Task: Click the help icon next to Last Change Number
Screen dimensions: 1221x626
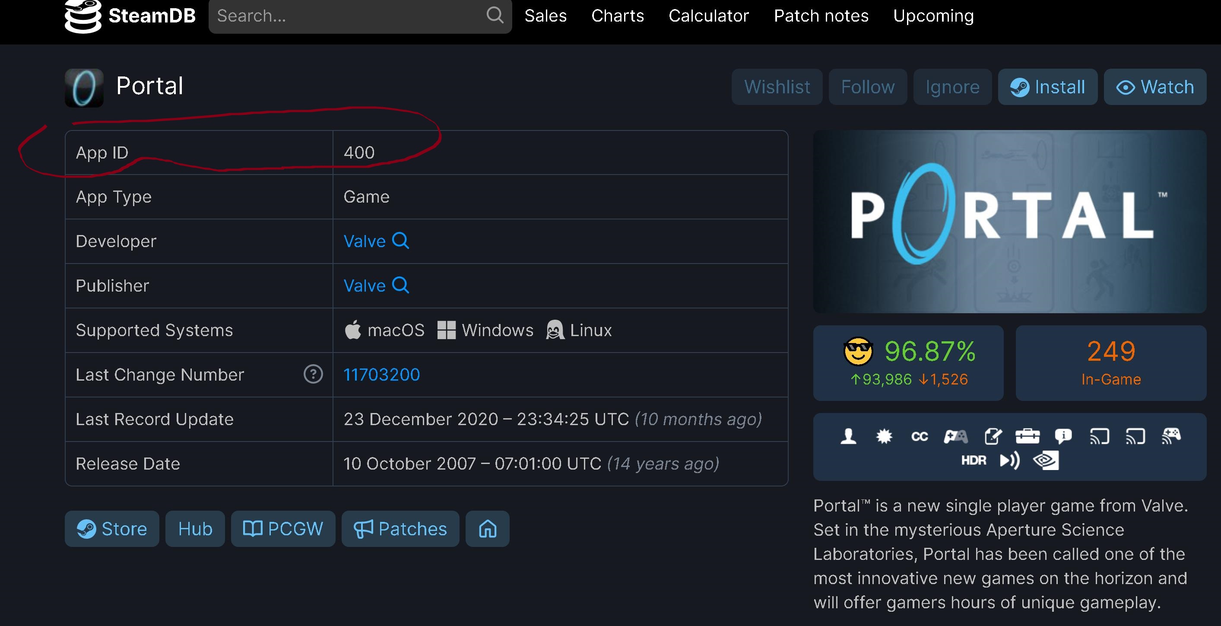Action: click(x=314, y=374)
